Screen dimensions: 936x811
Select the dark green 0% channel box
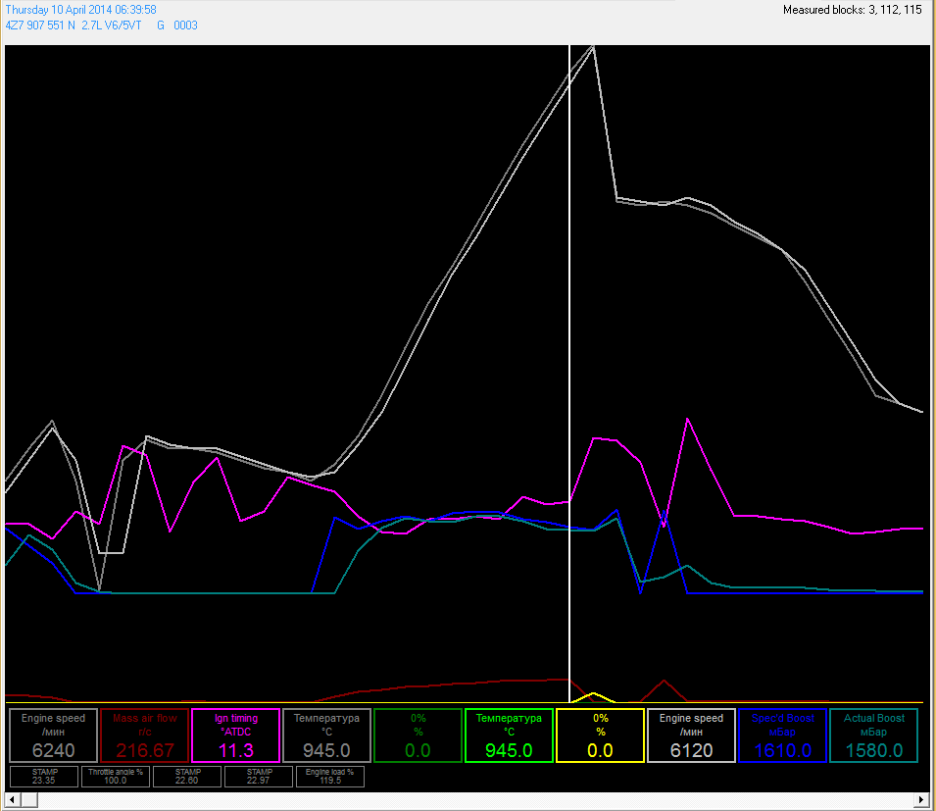(x=418, y=735)
